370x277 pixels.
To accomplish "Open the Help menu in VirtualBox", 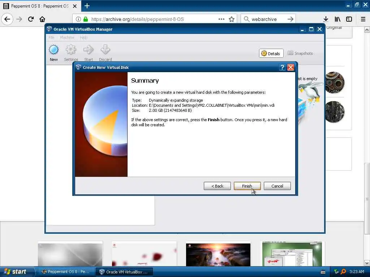I will click(x=83, y=38).
